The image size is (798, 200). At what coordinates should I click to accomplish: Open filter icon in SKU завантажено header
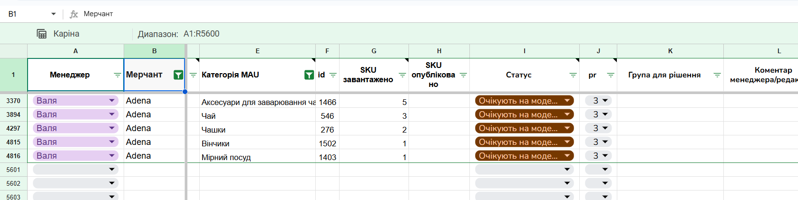point(402,75)
